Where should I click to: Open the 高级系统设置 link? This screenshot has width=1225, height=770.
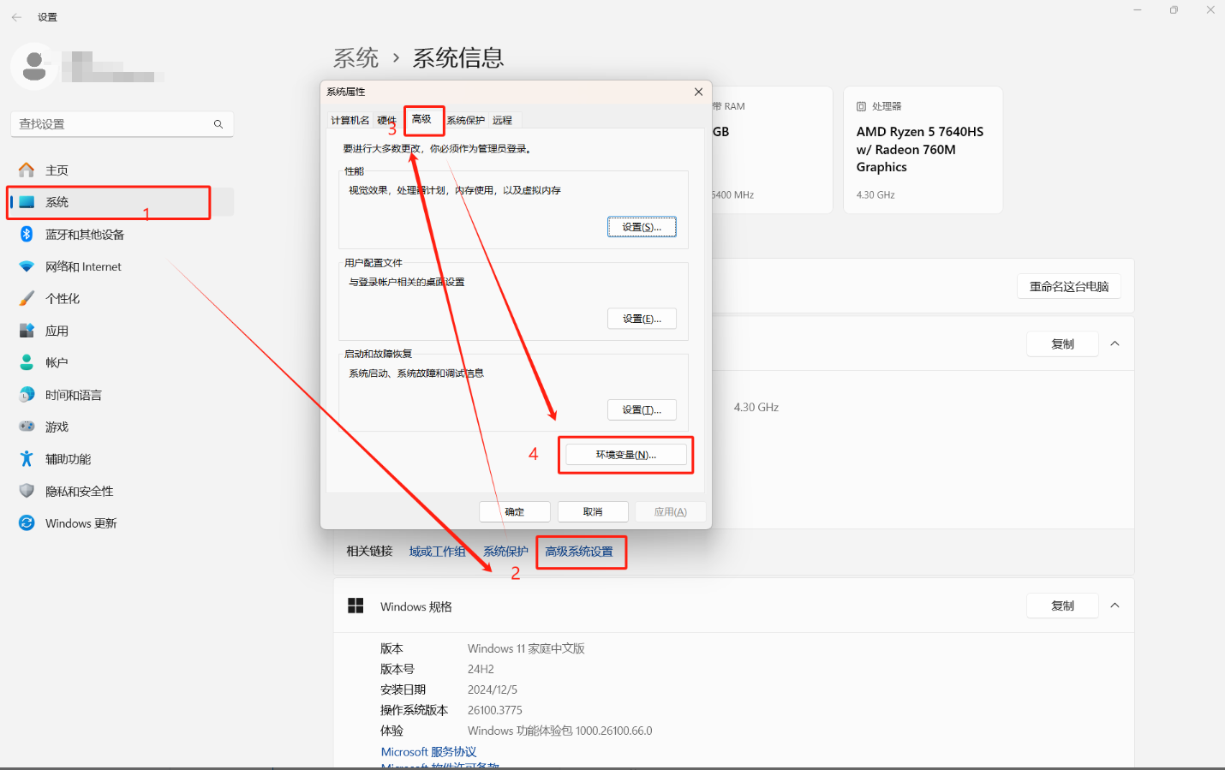coord(579,552)
